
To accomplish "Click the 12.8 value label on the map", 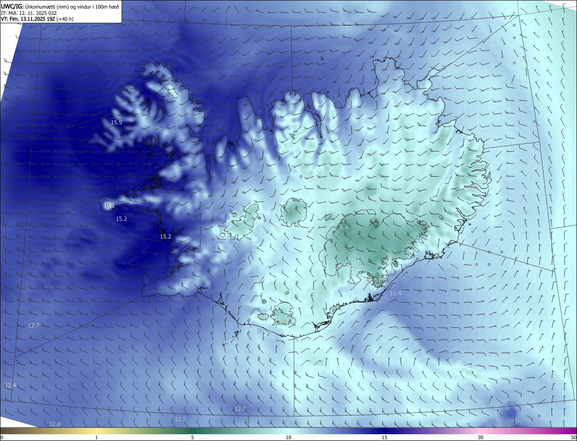I will pyautogui.click(x=55, y=424).
